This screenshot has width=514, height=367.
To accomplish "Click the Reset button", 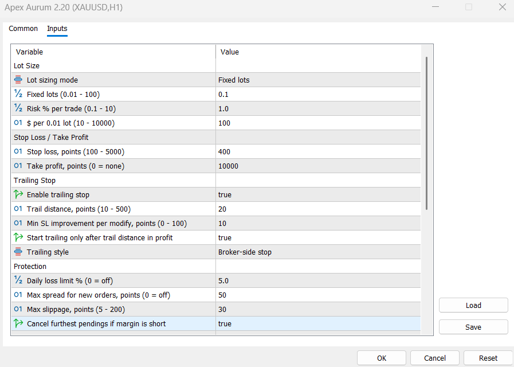I will pos(488,358).
